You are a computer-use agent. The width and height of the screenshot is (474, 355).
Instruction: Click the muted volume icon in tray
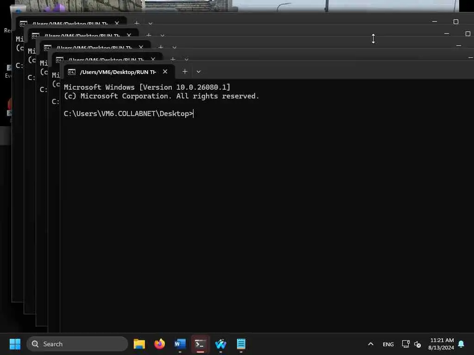(x=418, y=344)
